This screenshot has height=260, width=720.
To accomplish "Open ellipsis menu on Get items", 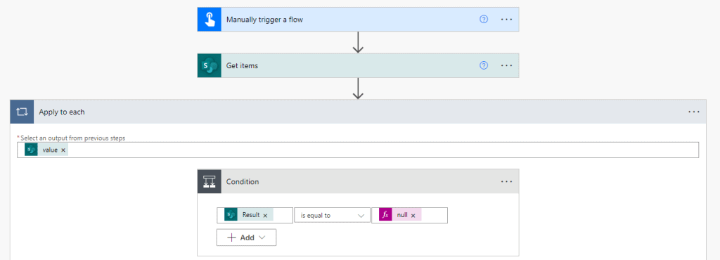I will click(506, 65).
